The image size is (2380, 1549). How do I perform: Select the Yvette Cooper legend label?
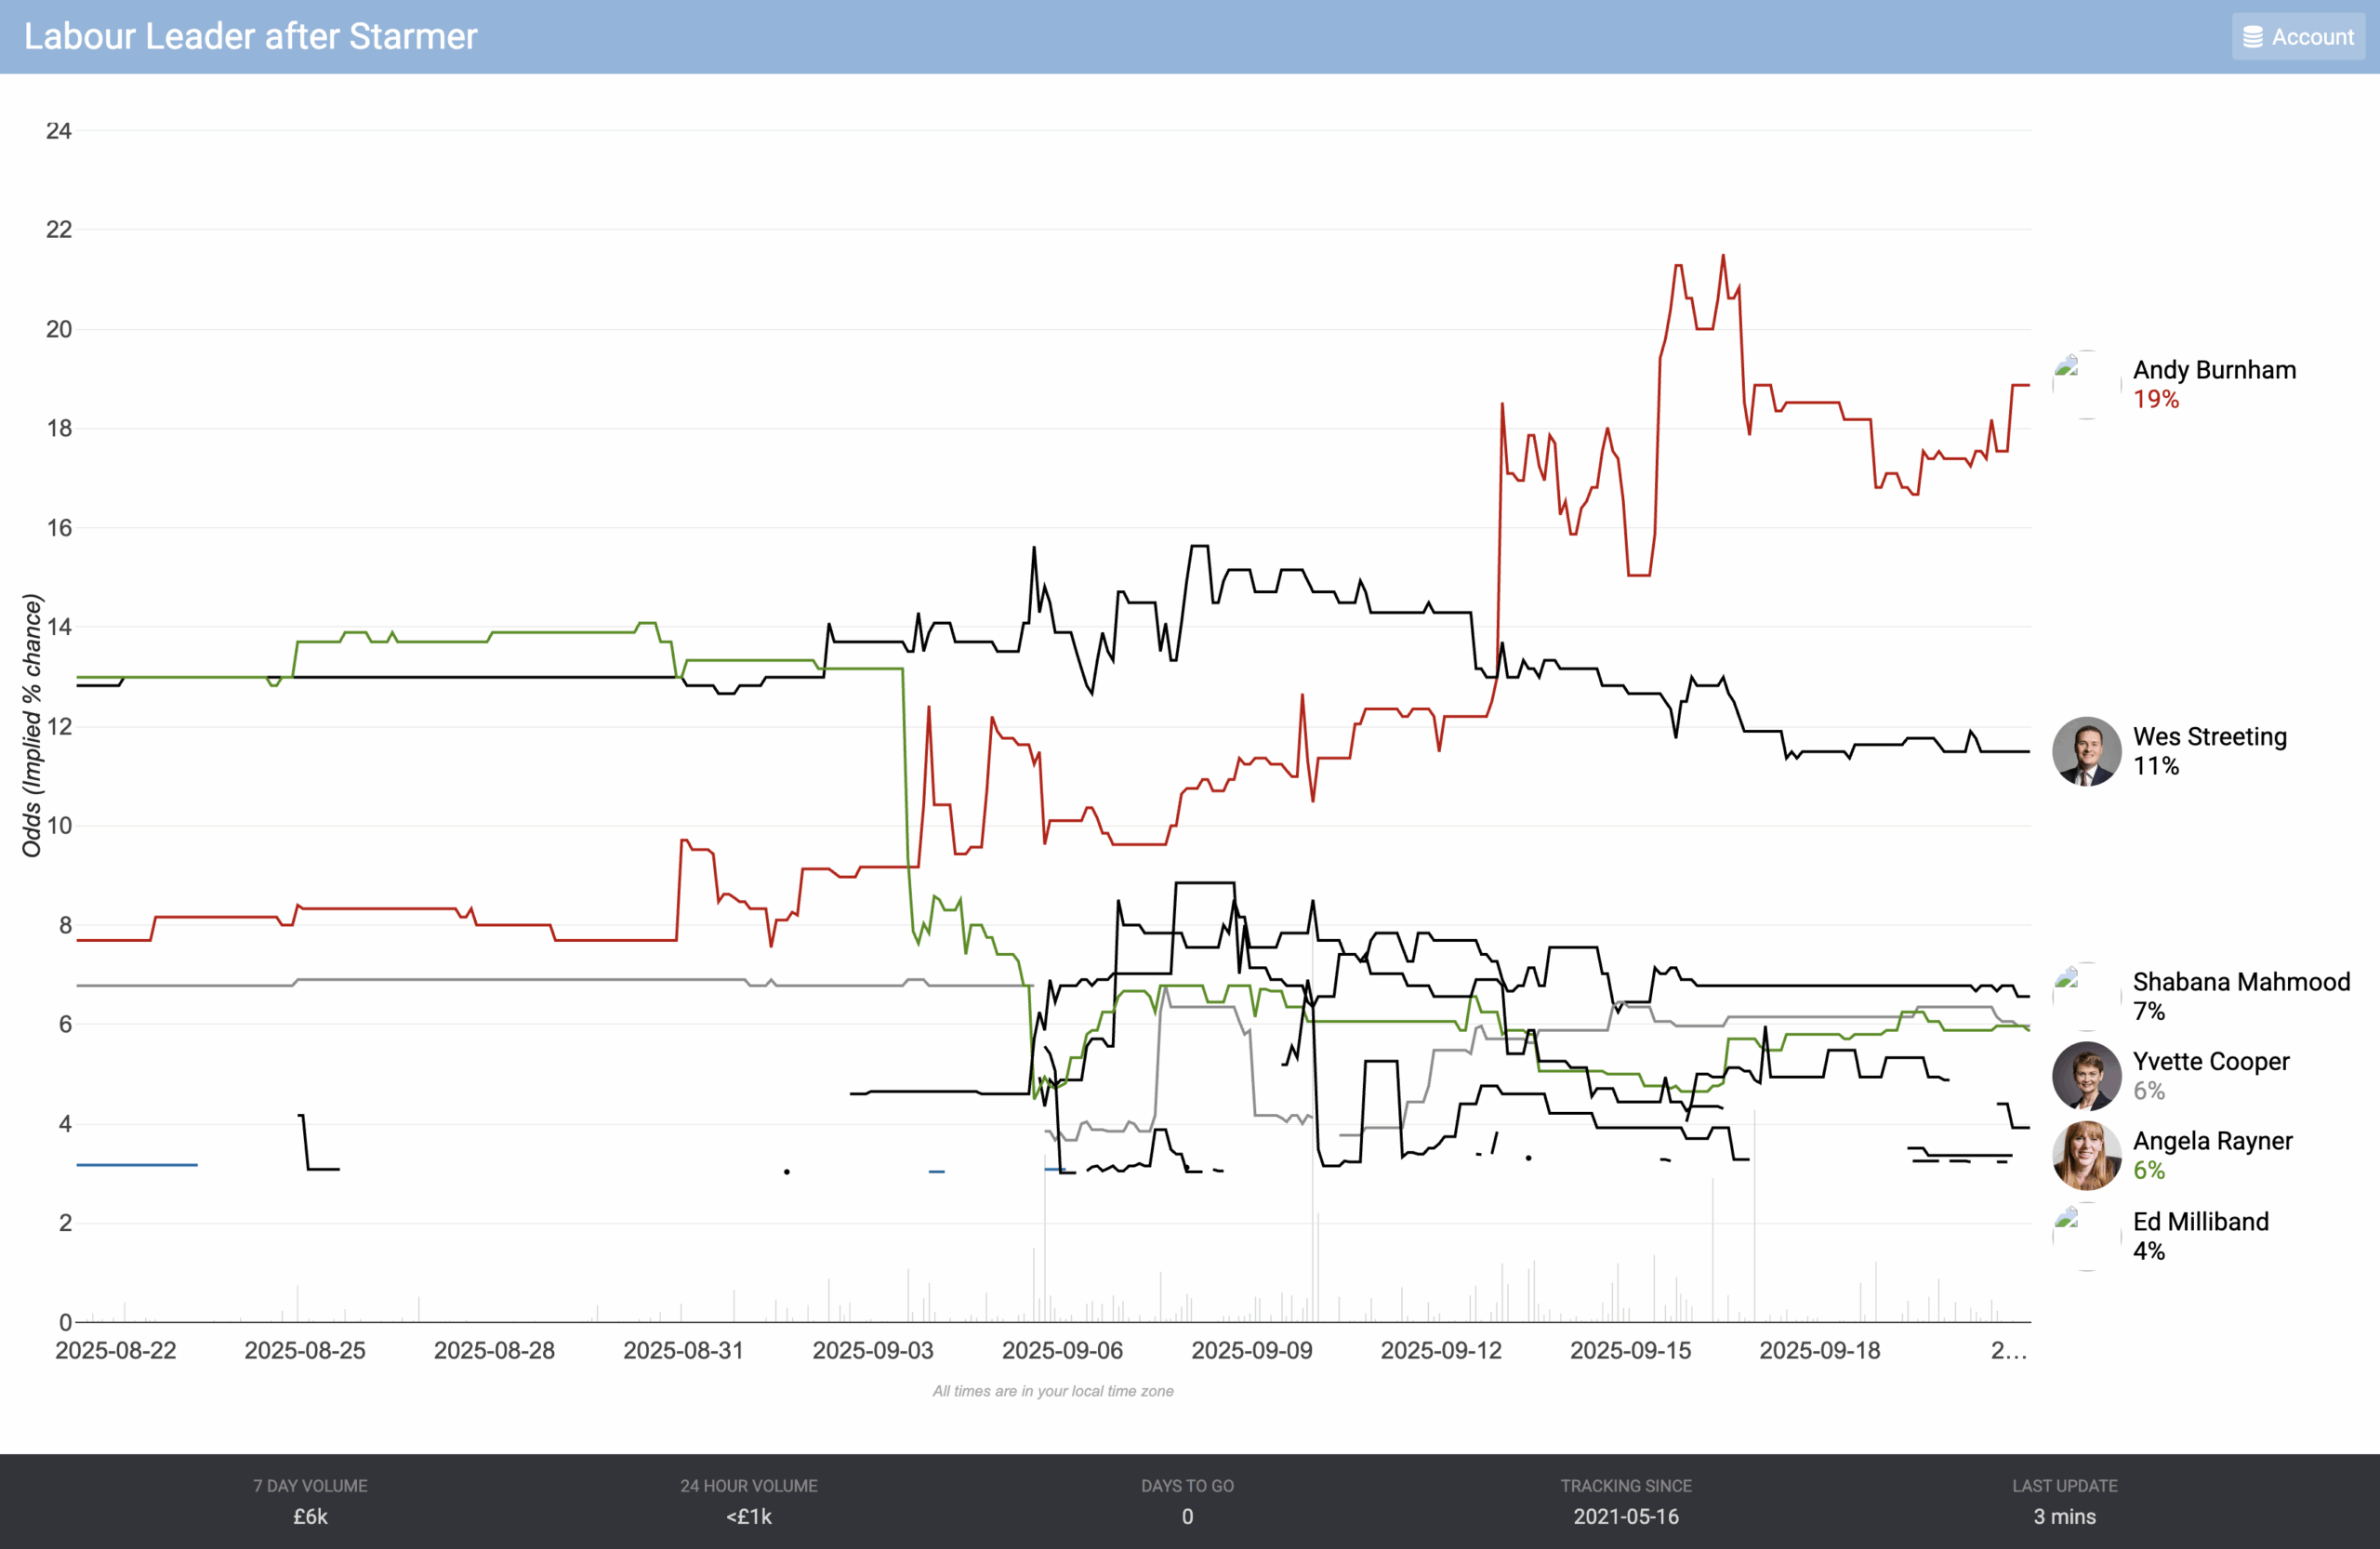[x=2210, y=1061]
